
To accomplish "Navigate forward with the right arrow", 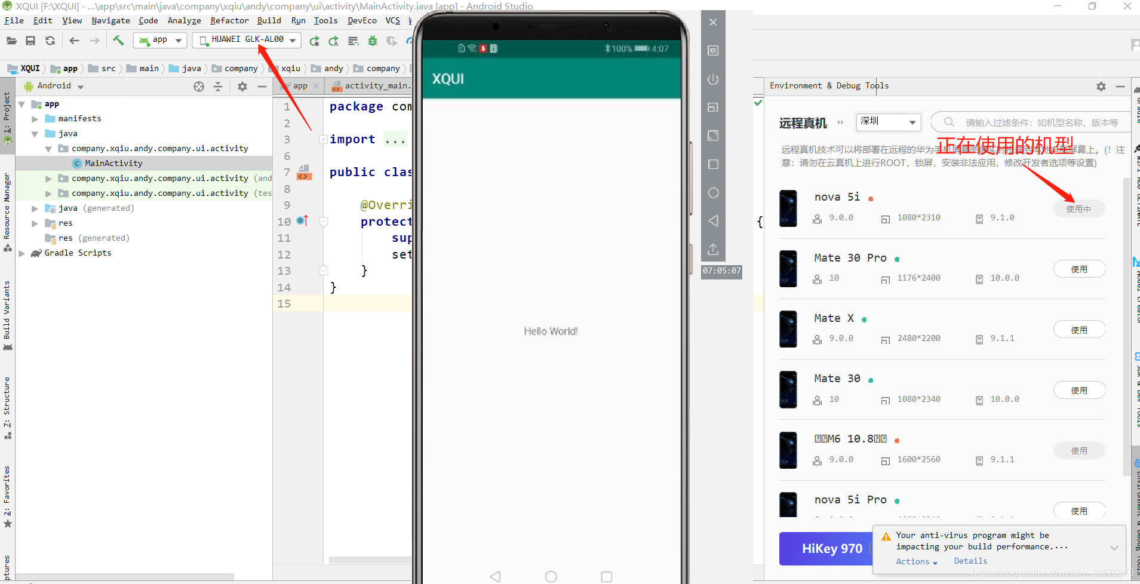I will coord(94,41).
